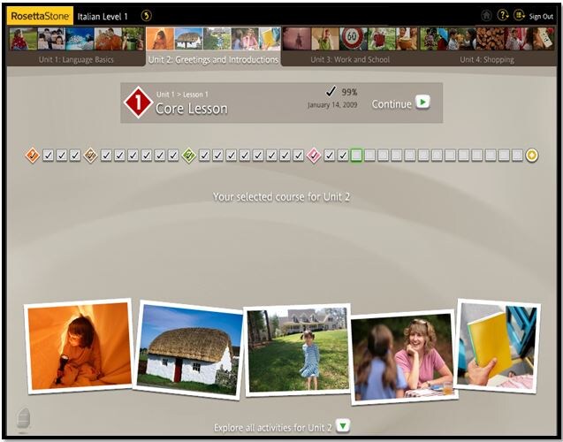
Task: Click the green highlighted current activity box
Action: pos(356,156)
